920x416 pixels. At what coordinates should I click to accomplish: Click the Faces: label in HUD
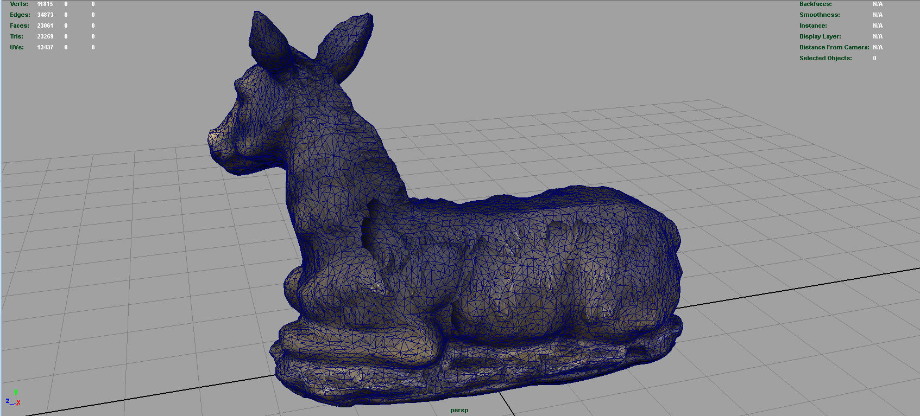click(20, 25)
